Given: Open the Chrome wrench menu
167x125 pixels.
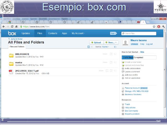Looking at the screenshot, I should 163,27.
